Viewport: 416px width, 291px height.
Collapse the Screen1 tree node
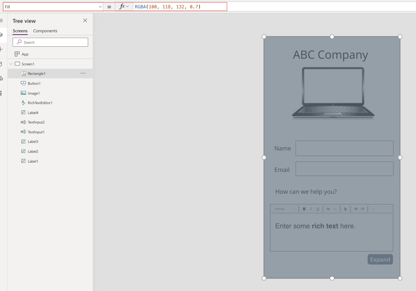[x=11, y=64]
